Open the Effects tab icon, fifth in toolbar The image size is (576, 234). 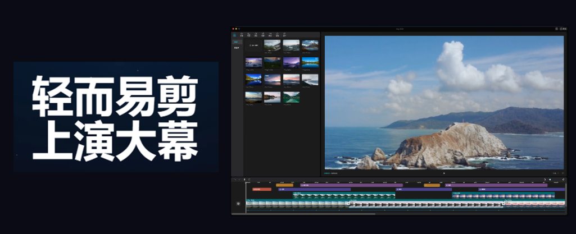[x=262, y=34]
